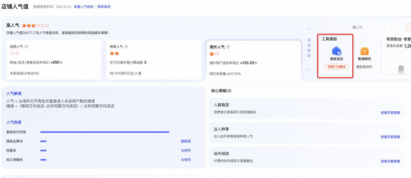Click 66.13%同行已达 2 星 text
Viewport: 411px width, 178px height.
(126, 73)
